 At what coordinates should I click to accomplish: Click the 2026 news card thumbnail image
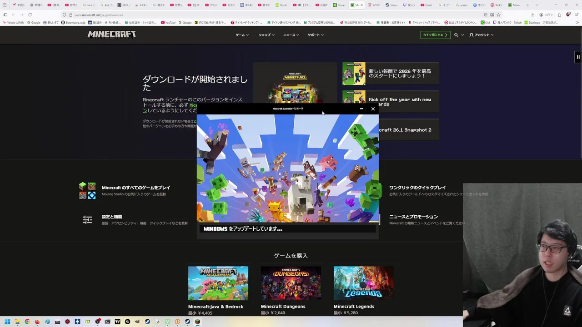(354, 74)
